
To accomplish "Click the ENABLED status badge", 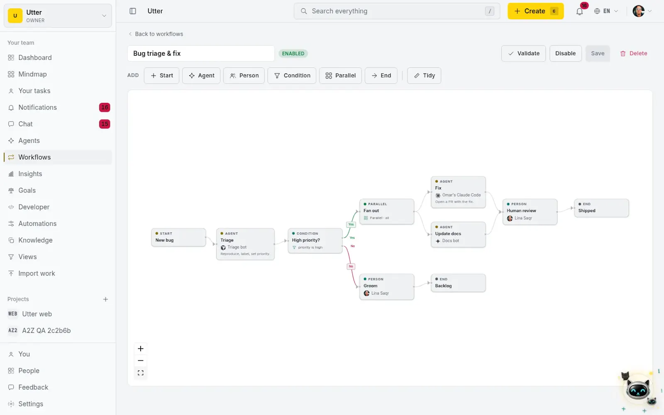I will [293, 54].
